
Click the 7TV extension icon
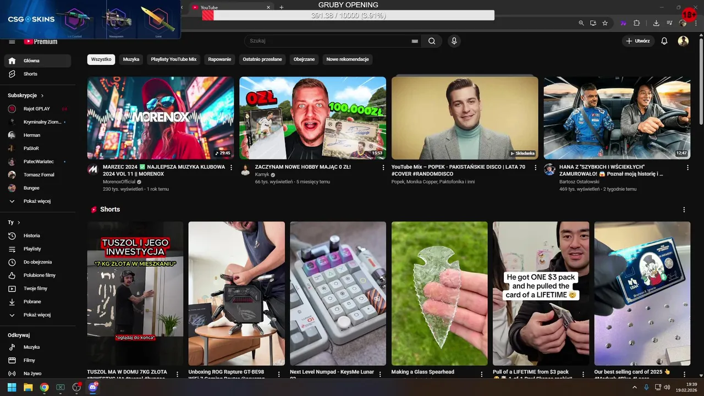(x=623, y=23)
